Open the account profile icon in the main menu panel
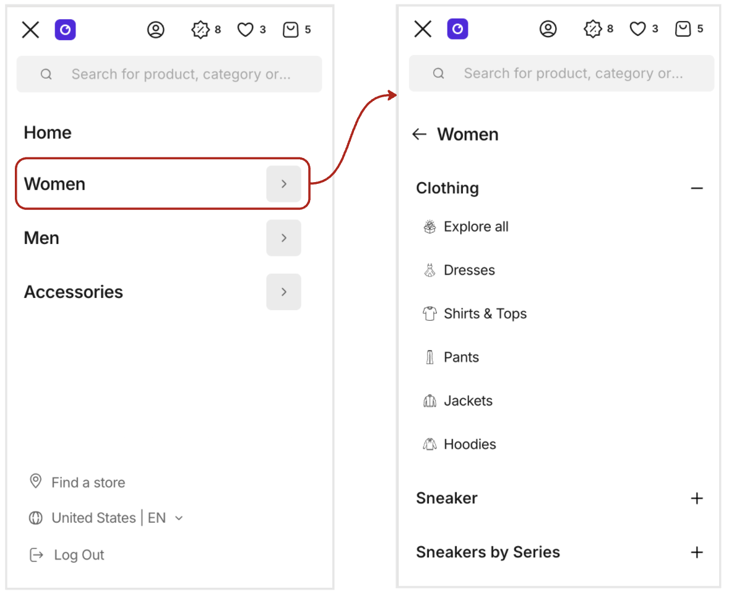 156,30
